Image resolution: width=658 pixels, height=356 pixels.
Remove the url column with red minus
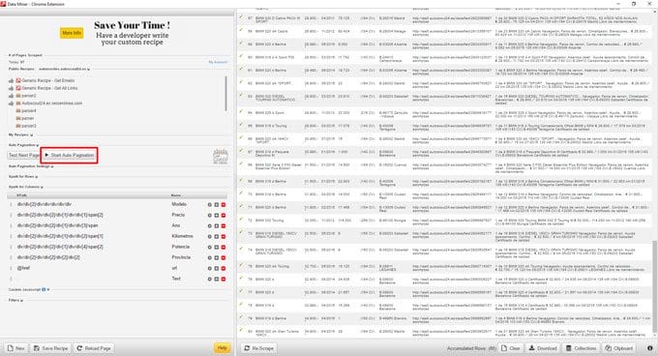pyautogui.click(x=224, y=268)
